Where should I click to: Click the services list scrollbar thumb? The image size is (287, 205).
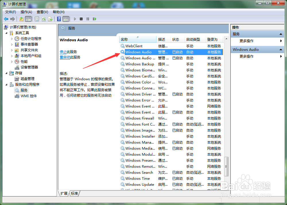(x=226, y=166)
